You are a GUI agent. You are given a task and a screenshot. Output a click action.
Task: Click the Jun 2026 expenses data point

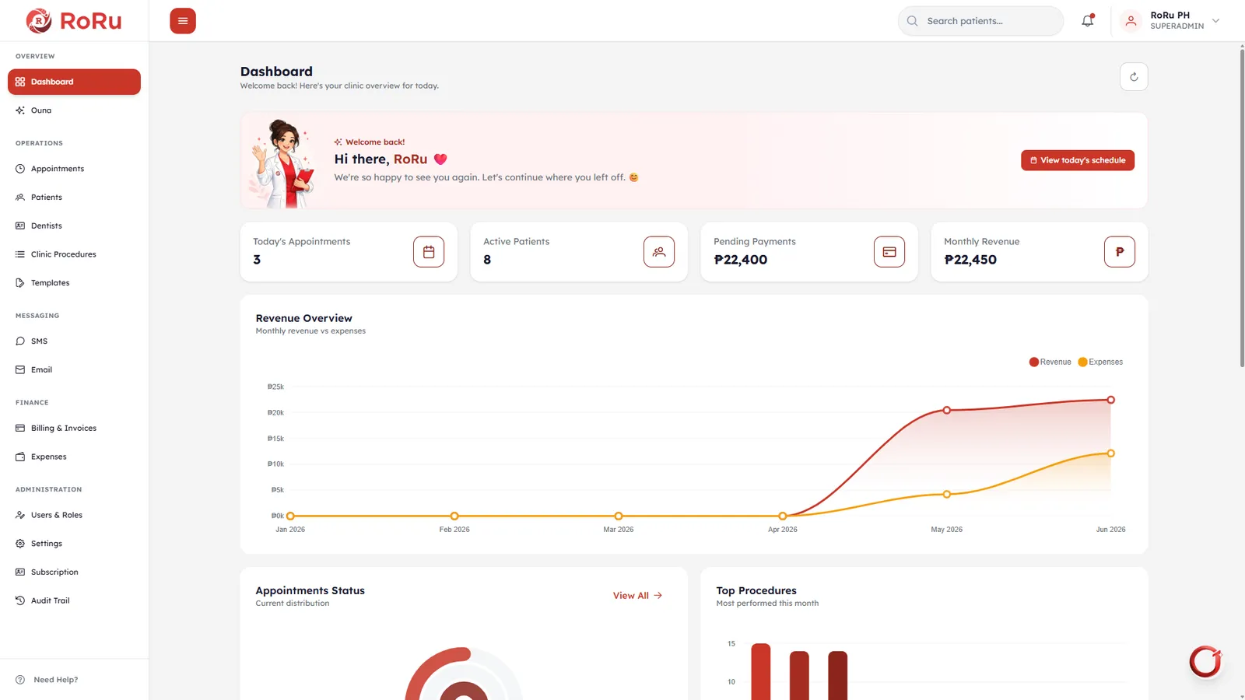(x=1111, y=453)
